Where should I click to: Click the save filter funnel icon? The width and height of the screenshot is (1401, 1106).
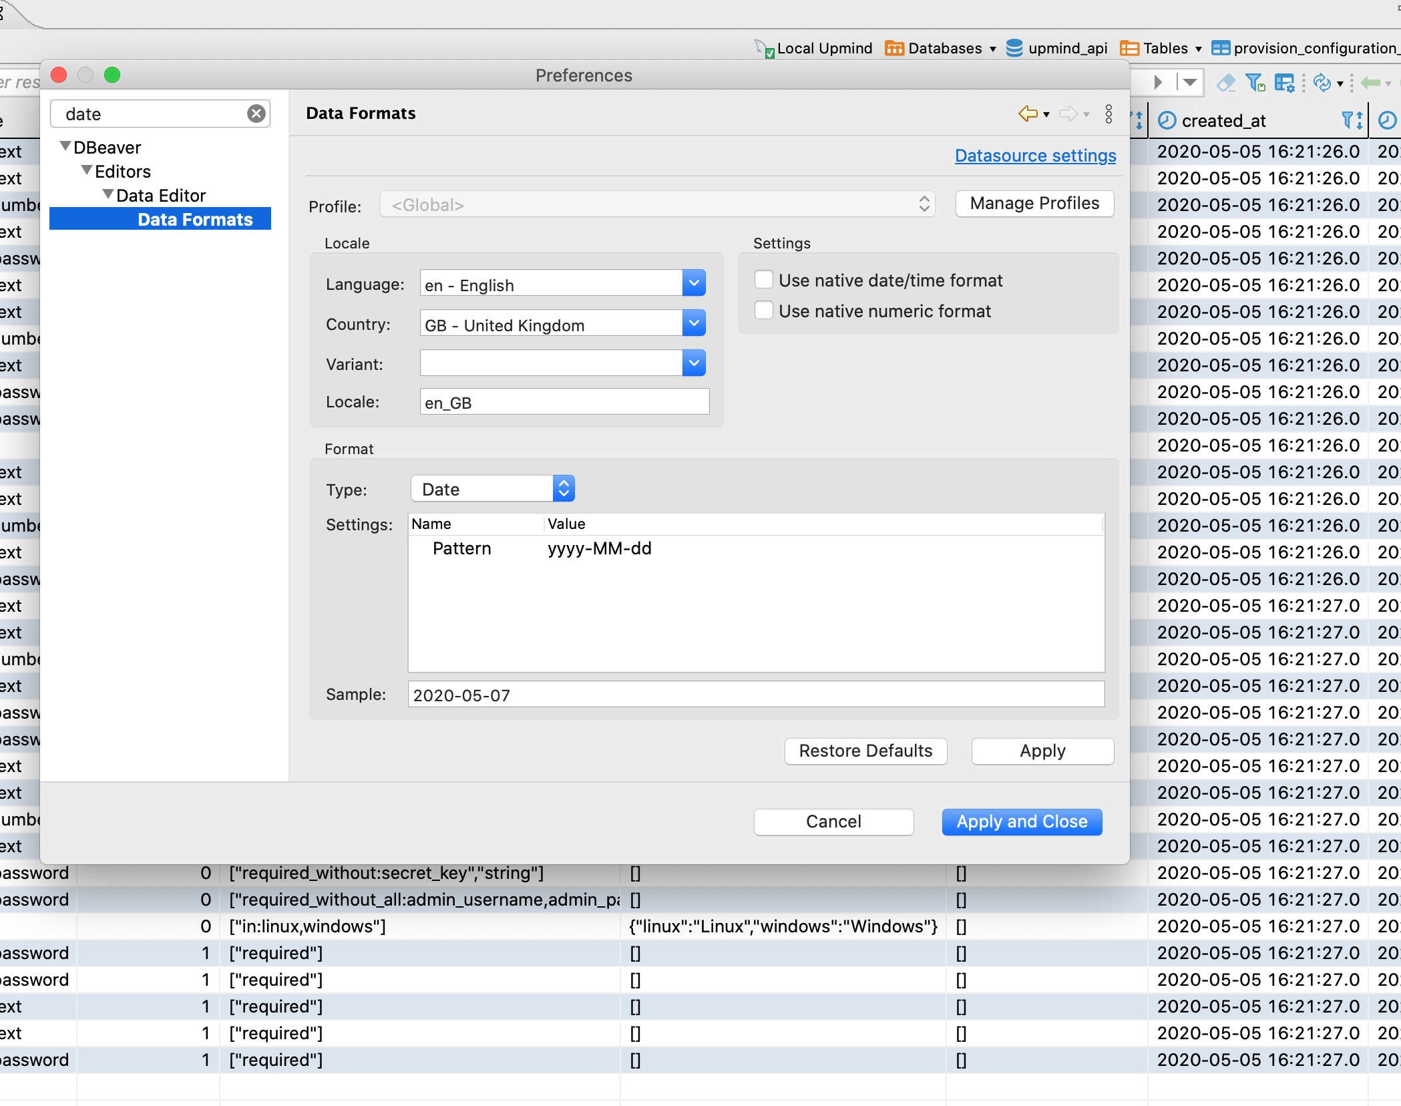1256,83
